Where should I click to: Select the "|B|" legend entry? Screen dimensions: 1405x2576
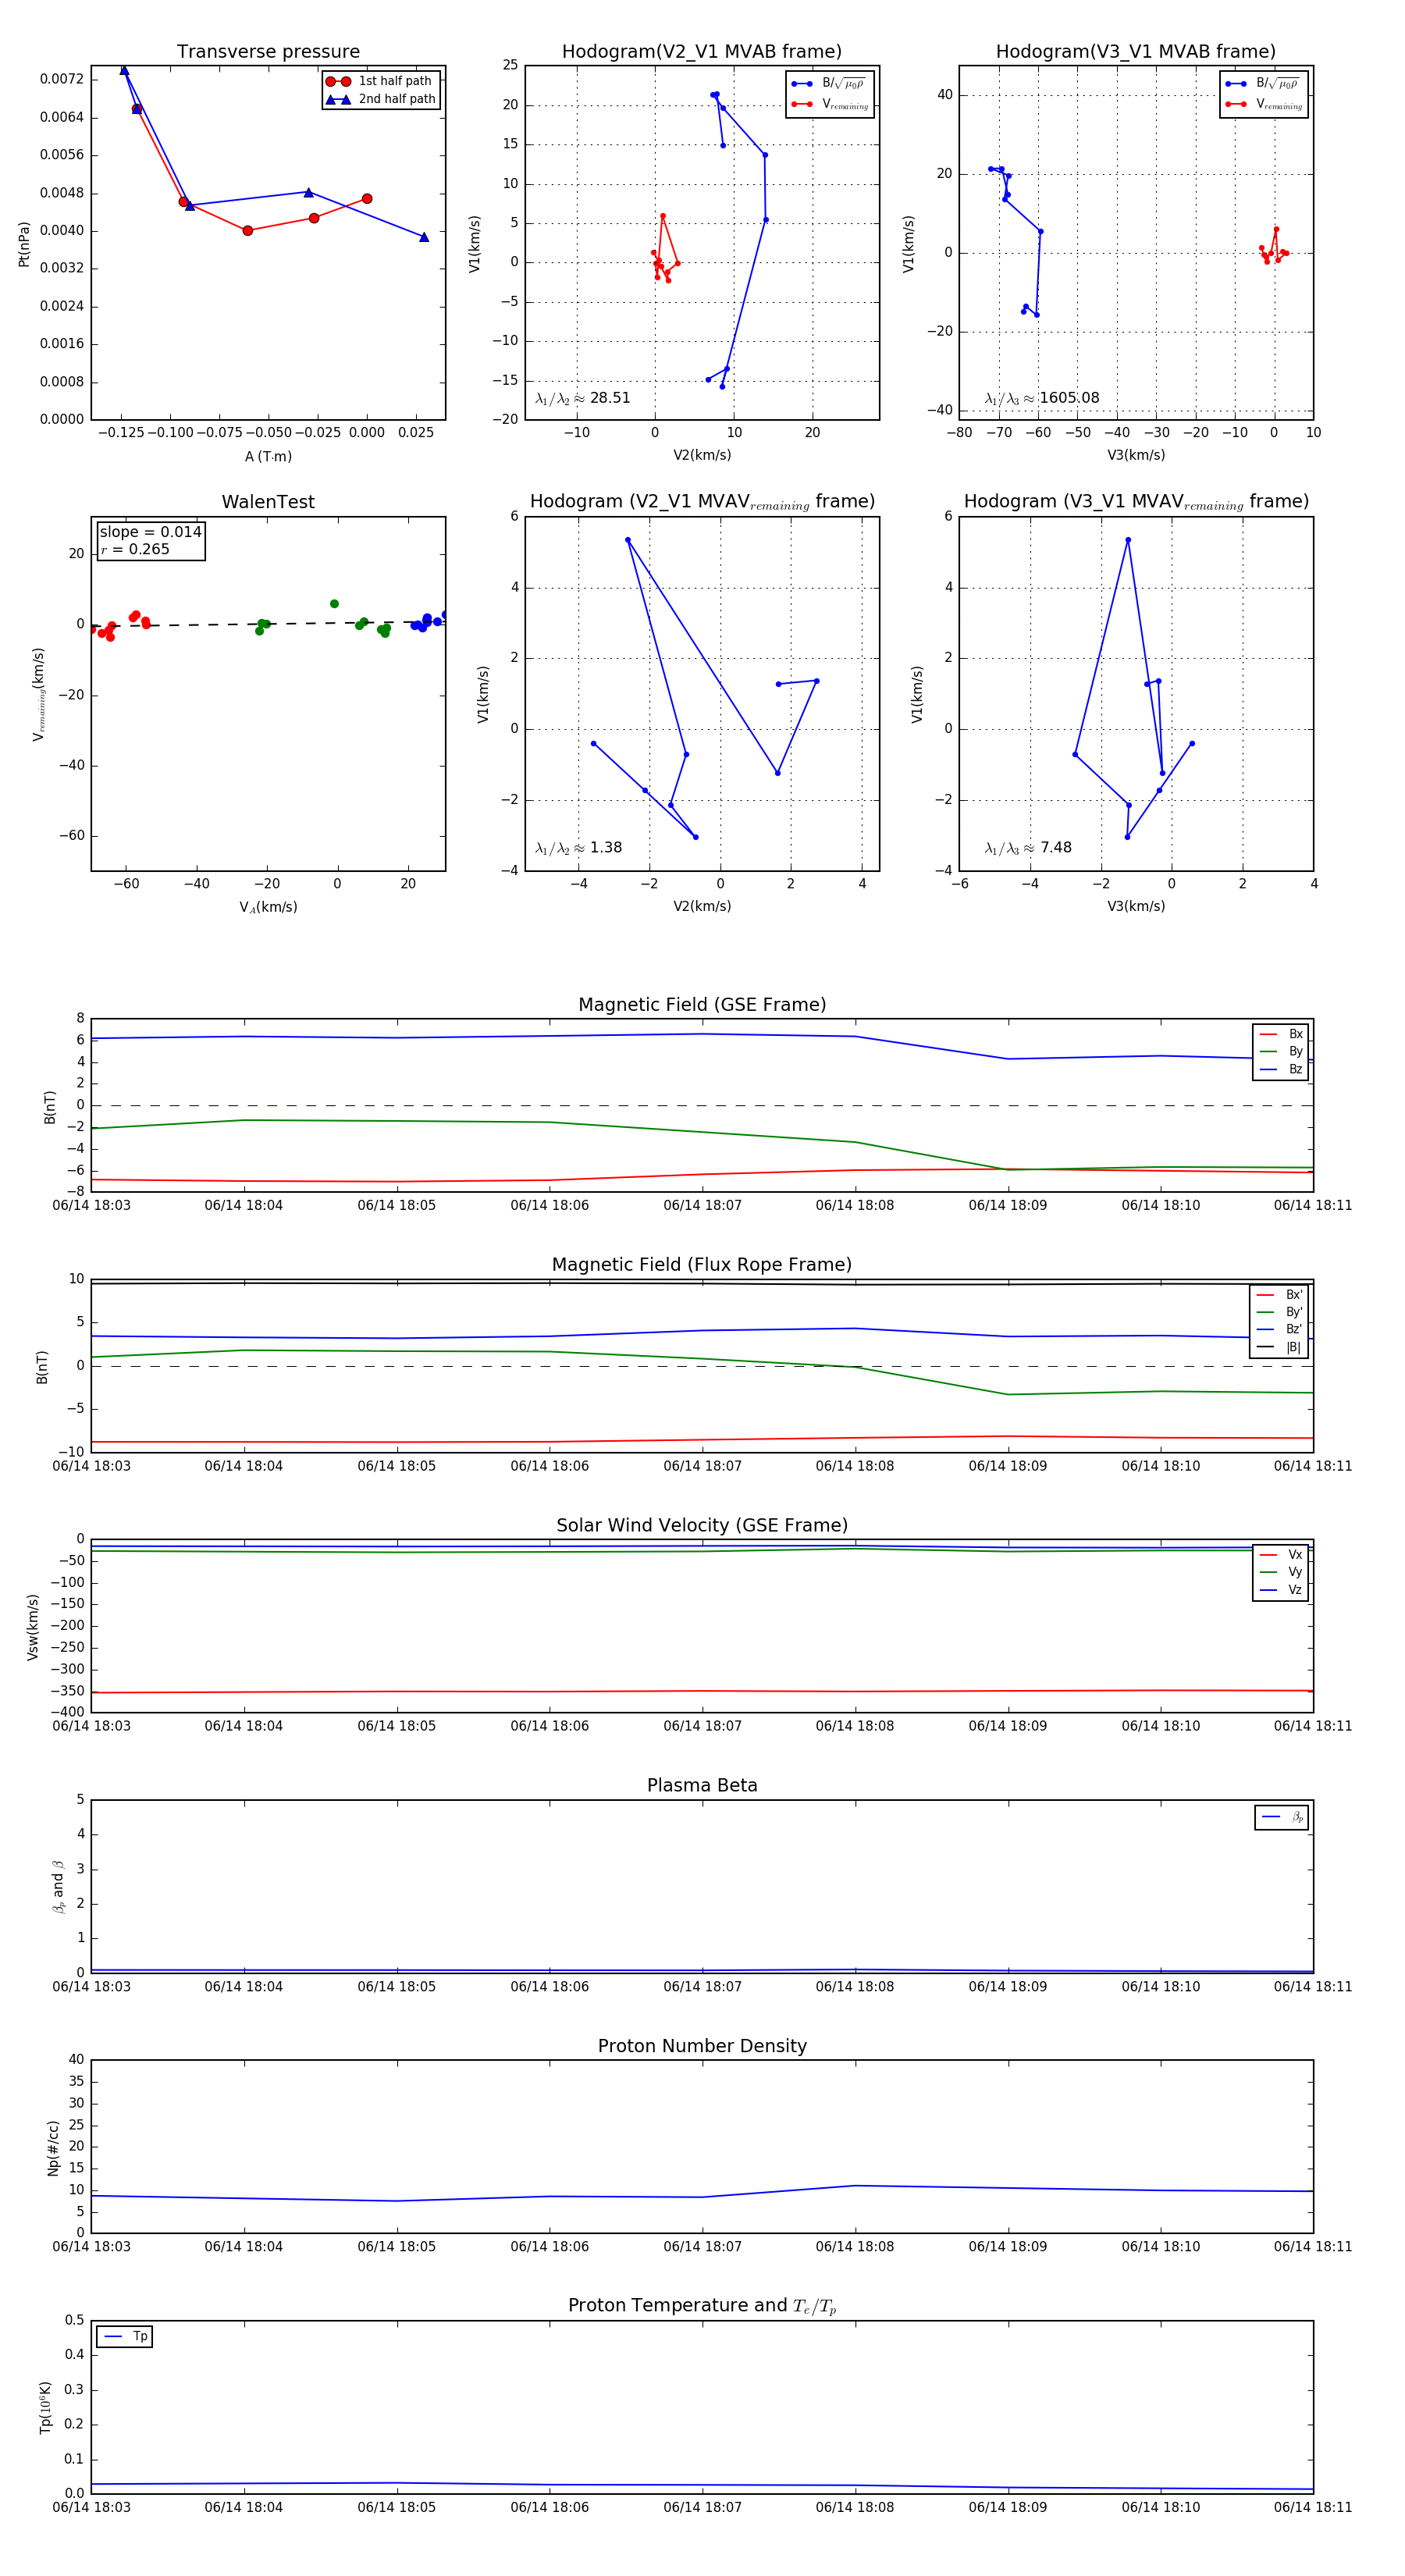[1280, 1347]
